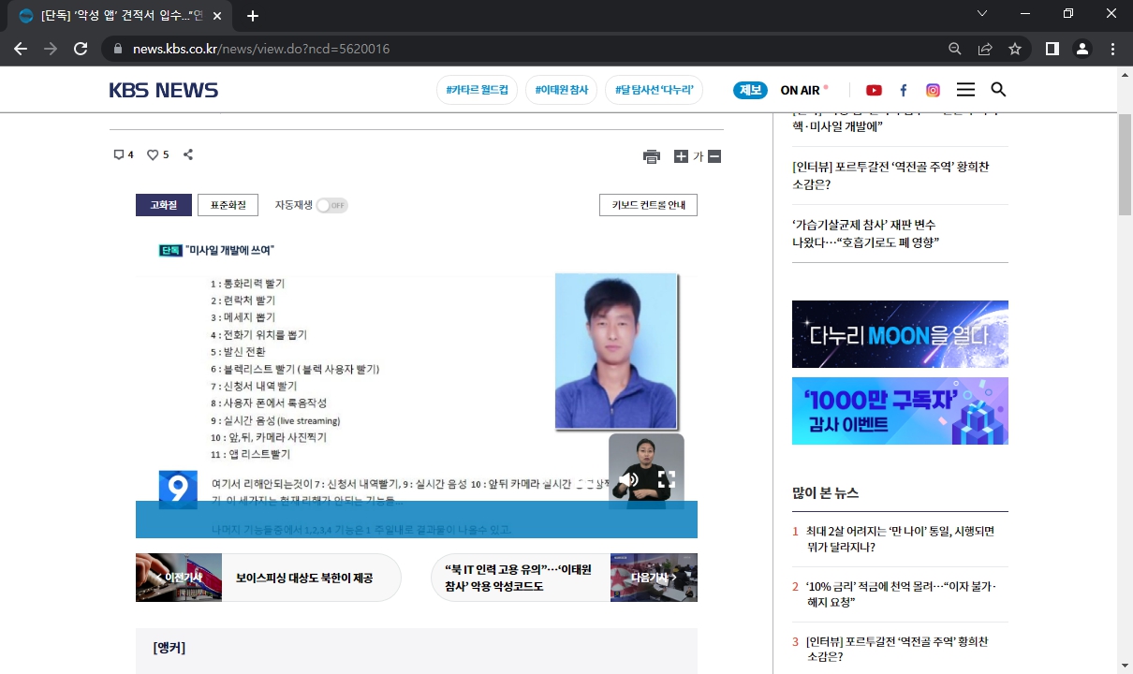1133x674 pixels.
Task: Enter fullscreen on the video player
Action: click(x=666, y=480)
